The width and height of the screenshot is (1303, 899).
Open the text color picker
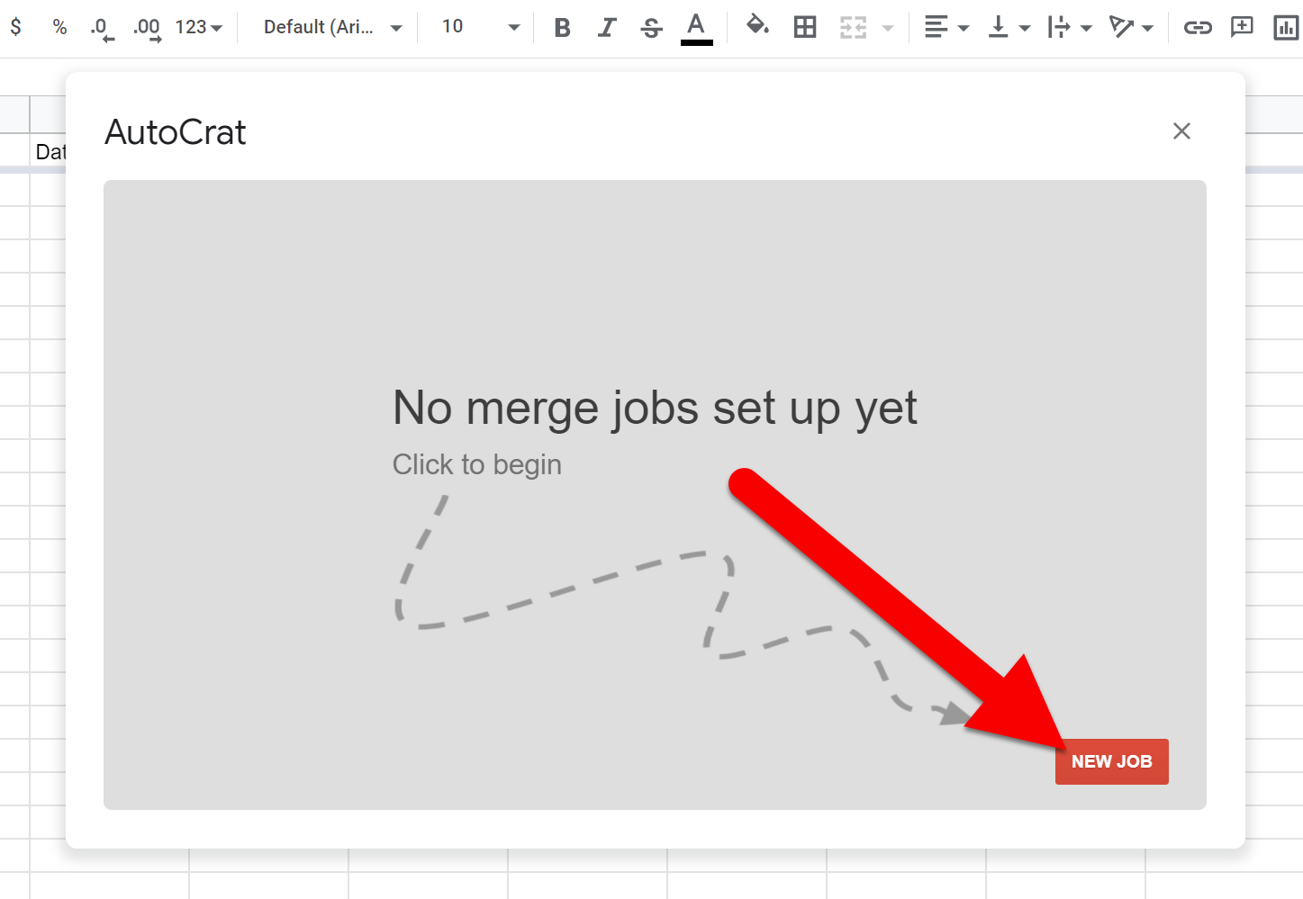click(696, 28)
